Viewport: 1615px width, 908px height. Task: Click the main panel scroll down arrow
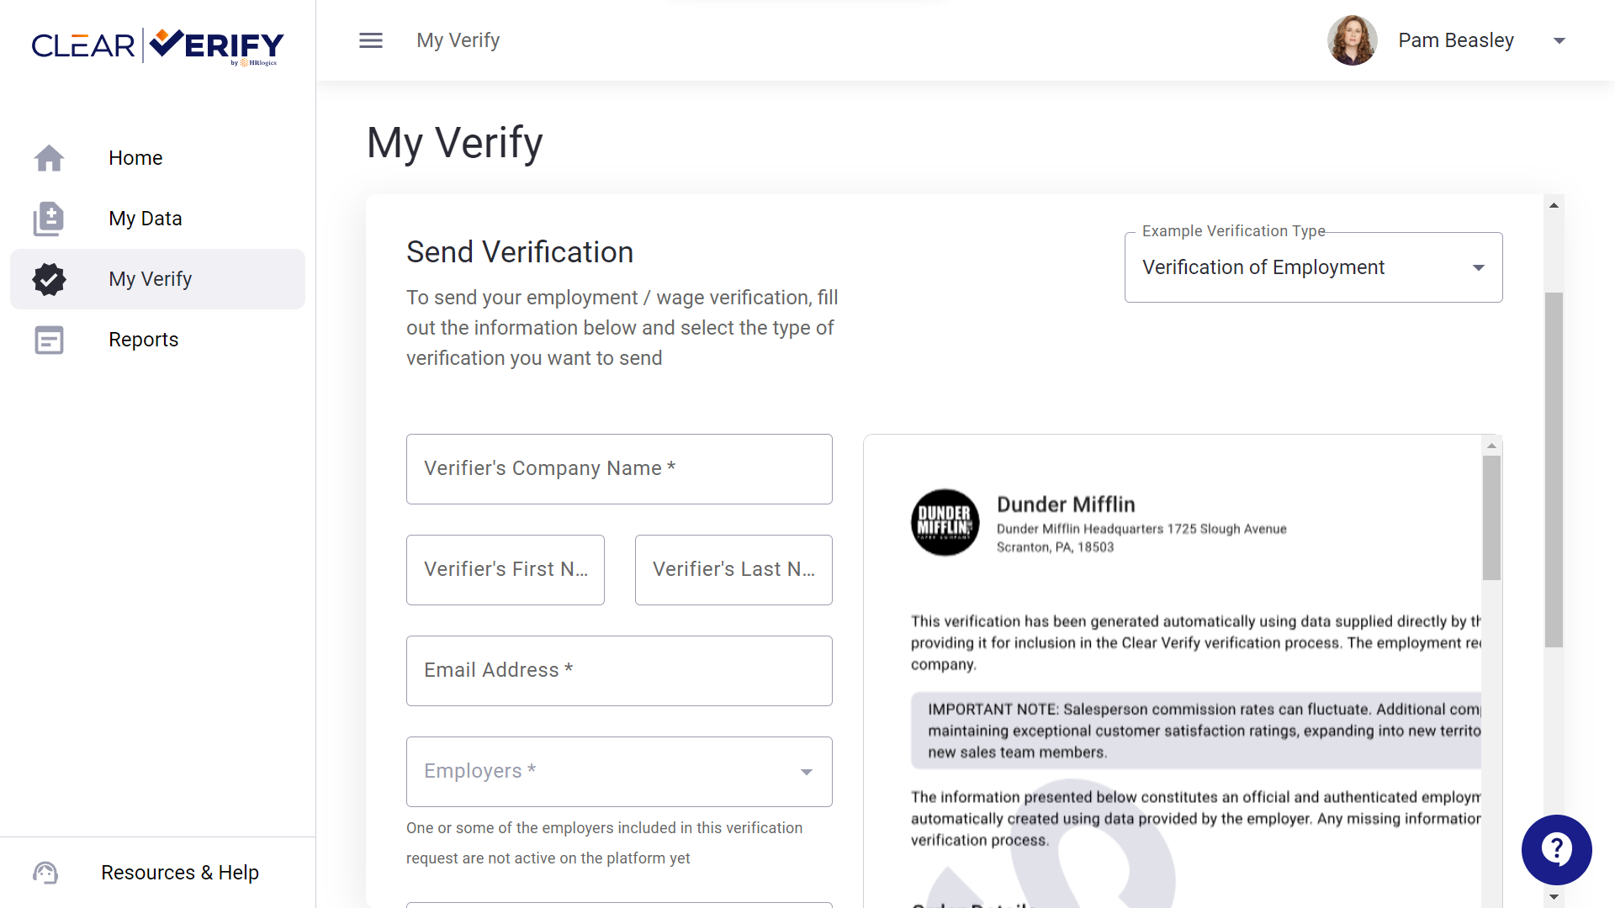tap(1554, 897)
